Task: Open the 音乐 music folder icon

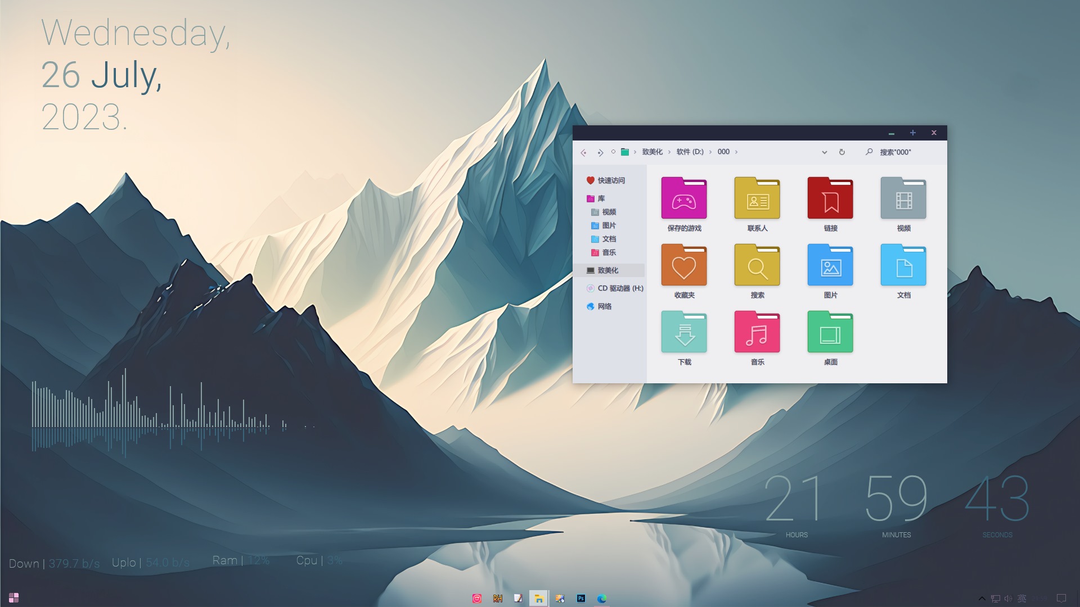Action: pos(757,333)
